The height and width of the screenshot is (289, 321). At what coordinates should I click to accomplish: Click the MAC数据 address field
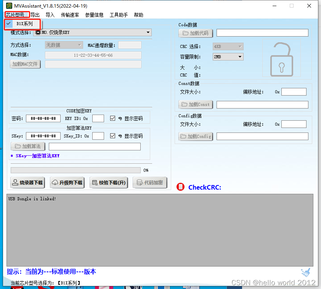93,55
